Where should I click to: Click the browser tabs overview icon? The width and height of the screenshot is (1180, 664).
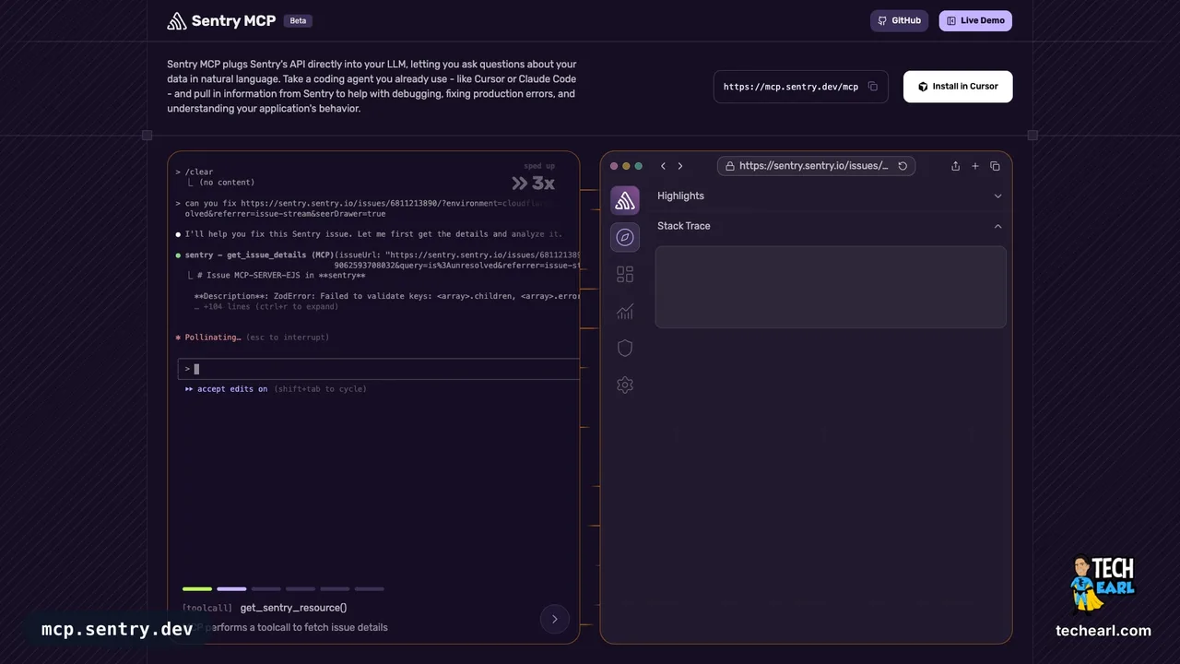[995, 166]
